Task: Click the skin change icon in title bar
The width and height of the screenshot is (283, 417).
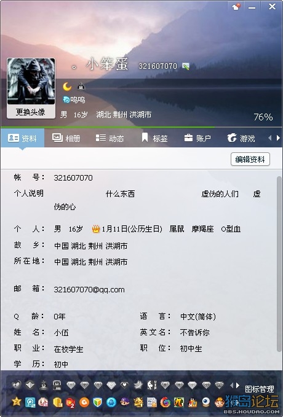Action: click(x=236, y=7)
